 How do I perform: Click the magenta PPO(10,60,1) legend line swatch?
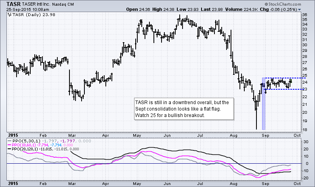tap(9, 145)
